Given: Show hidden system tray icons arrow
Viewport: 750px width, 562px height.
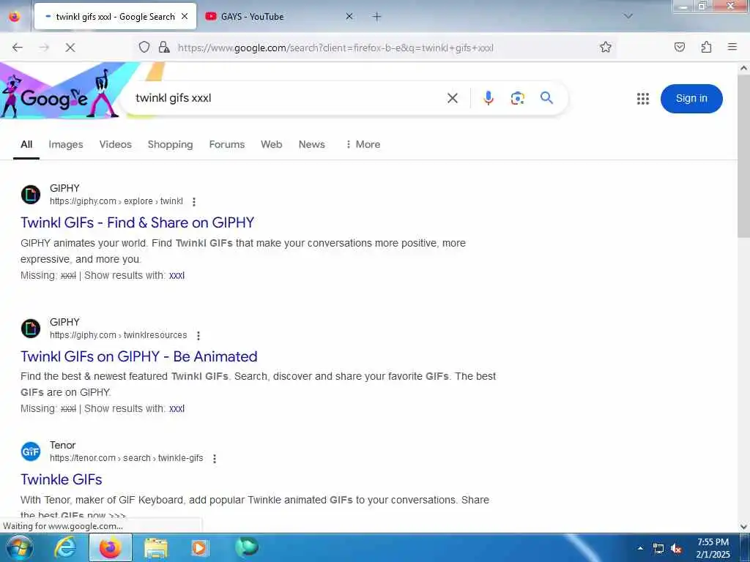Looking at the screenshot, I should click(x=640, y=548).
